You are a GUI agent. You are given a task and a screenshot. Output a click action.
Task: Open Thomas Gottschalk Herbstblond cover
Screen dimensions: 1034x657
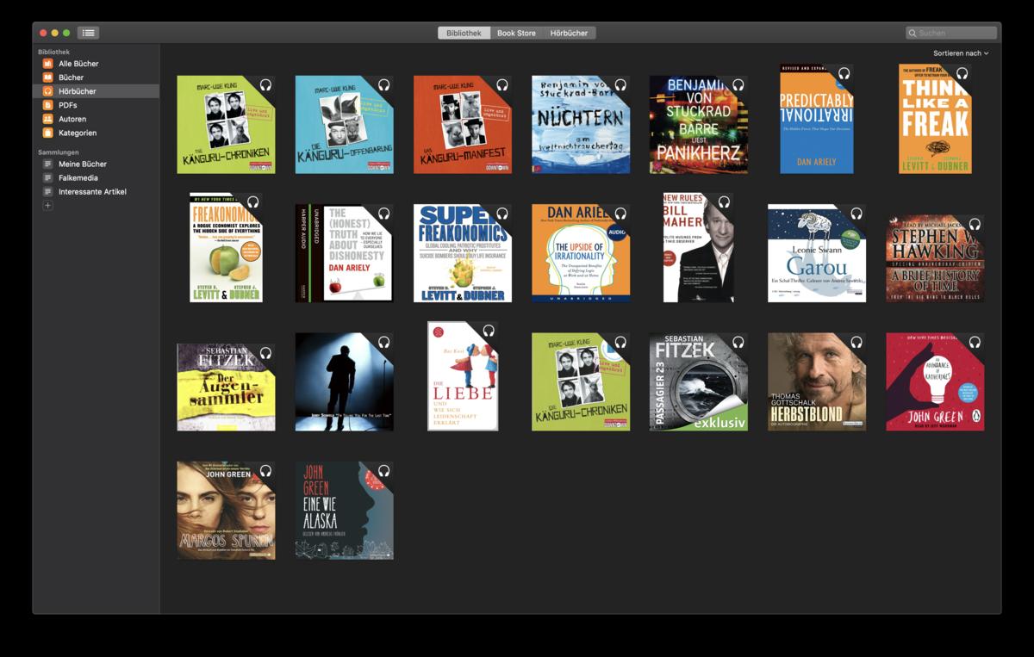[817, 381]
